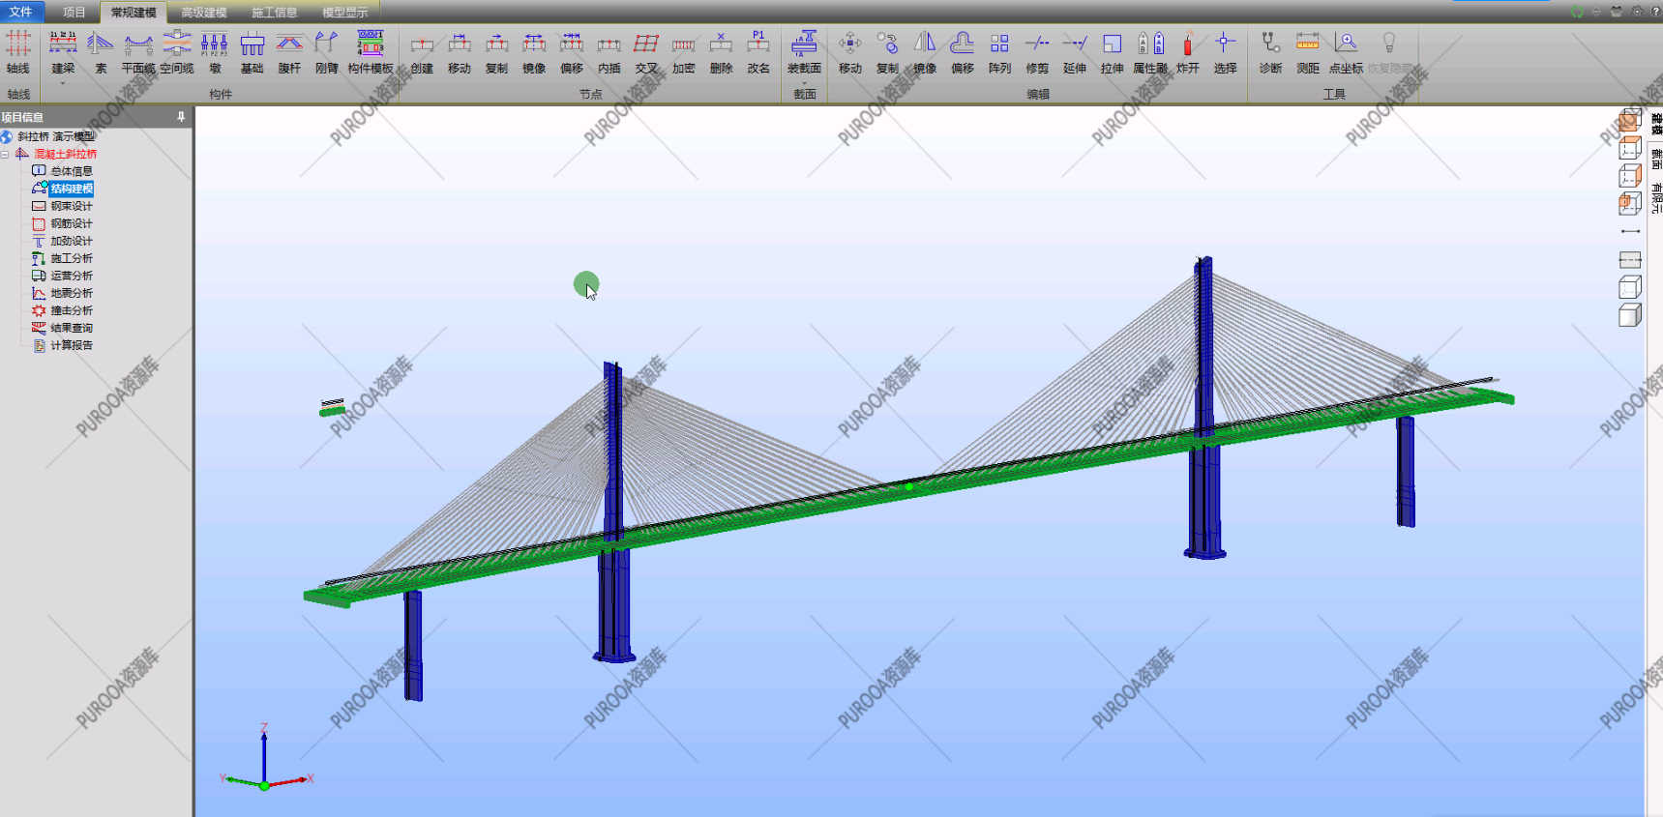Click 复制 in the 编辑 group
Screen dimensions: 1663x817
887,51
